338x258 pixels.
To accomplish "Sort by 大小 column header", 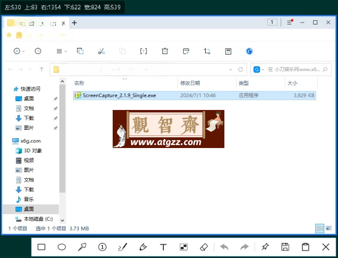I will [292, 83].
